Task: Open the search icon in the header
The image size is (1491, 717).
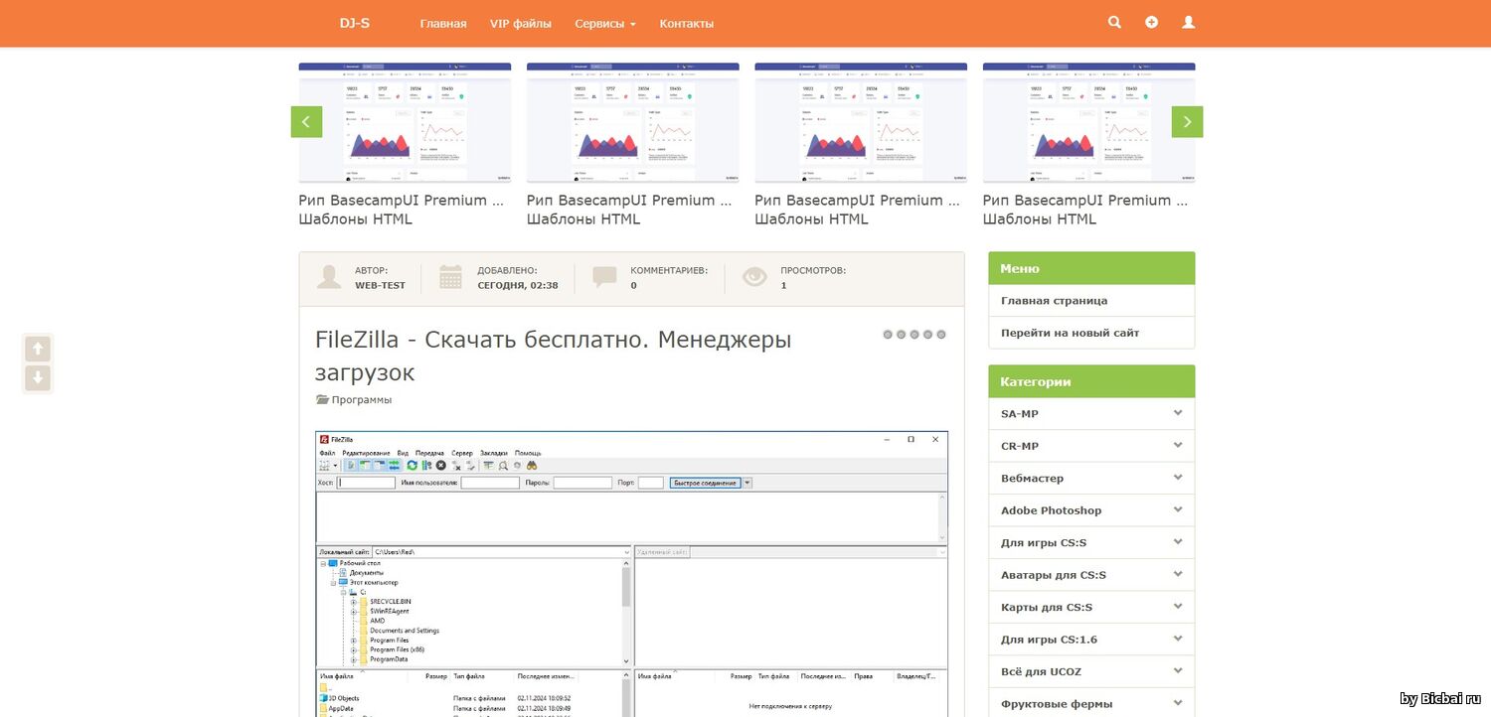Action: coord(1113,21)
